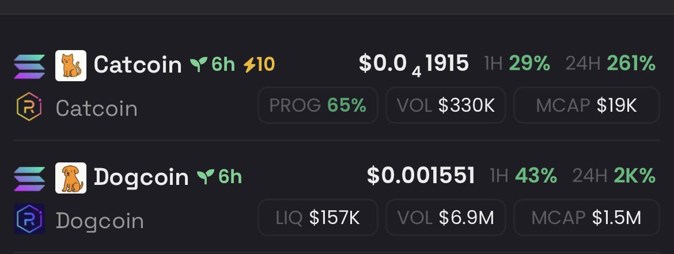Screen dimensions: 674x254
Task: Click the Solana chain icon beside Catcoin
Action: coord(29,67)
